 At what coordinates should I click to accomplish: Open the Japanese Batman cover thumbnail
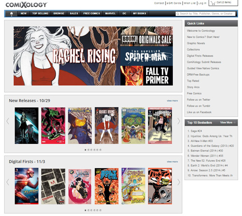tap(160, 186)
